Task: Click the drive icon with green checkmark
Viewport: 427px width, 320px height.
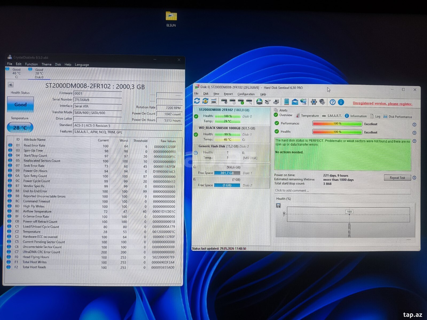Action: [x=241, y=102]
